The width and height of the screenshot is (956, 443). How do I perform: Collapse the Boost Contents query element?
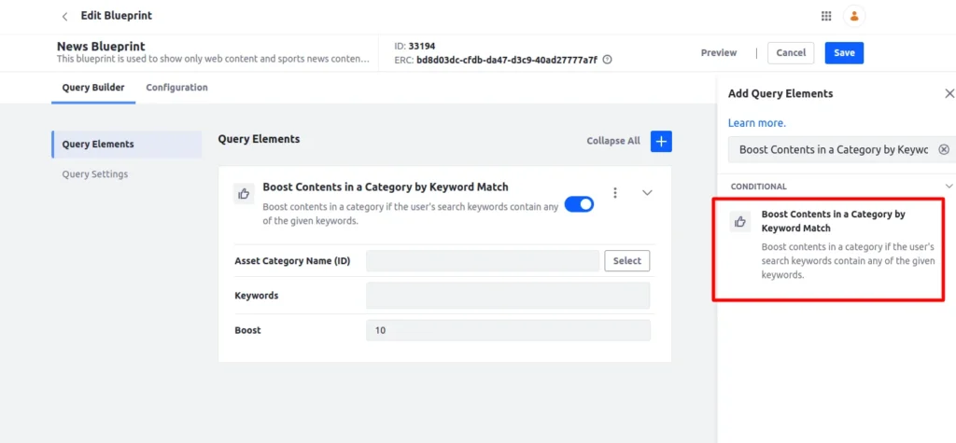(x=648, y=192)
